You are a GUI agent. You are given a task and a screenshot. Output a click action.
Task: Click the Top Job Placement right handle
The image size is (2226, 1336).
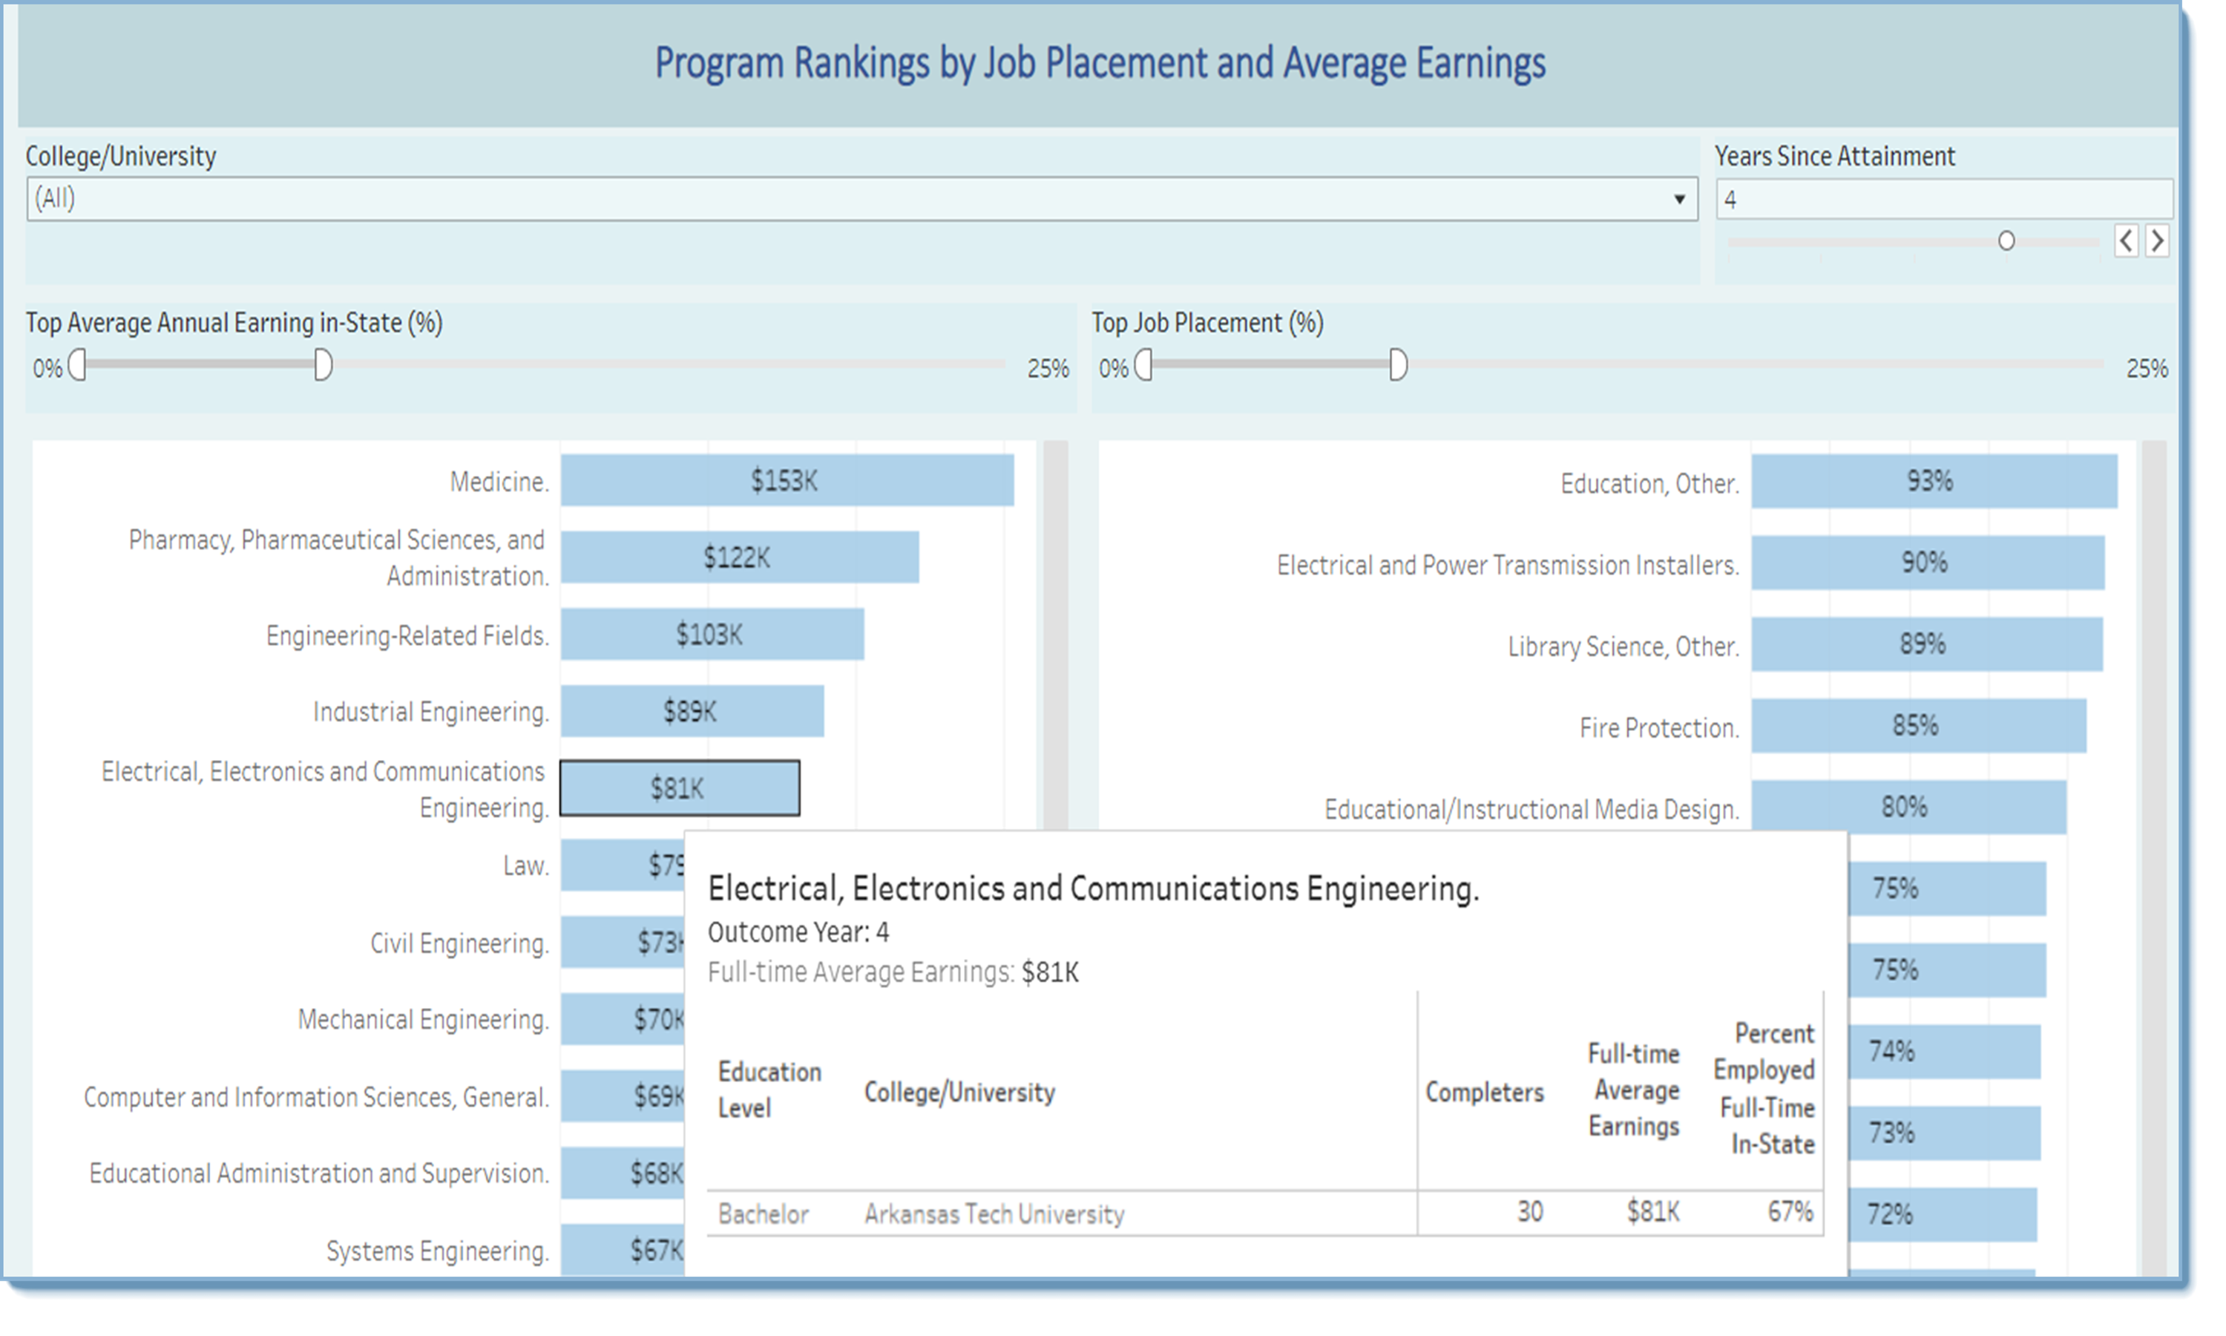(1397, 365)
